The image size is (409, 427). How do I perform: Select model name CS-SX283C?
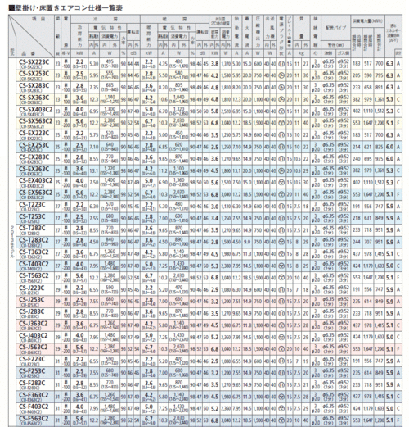pos(34,86)
